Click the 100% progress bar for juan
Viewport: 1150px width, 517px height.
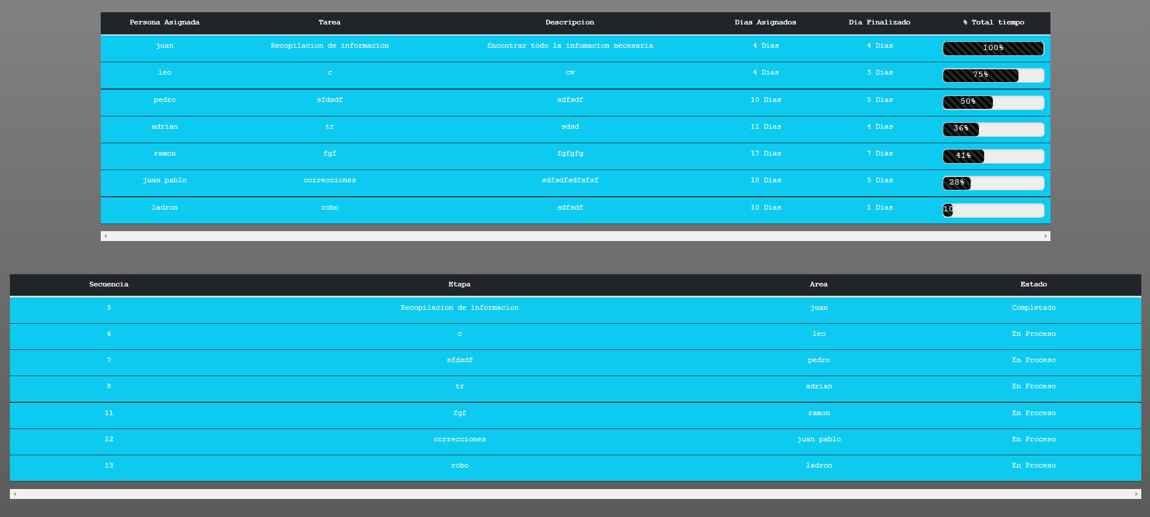993,48
